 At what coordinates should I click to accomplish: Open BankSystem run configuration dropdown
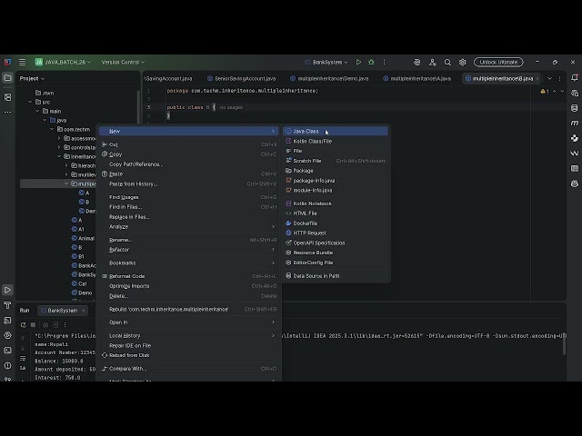pos(326,63)
